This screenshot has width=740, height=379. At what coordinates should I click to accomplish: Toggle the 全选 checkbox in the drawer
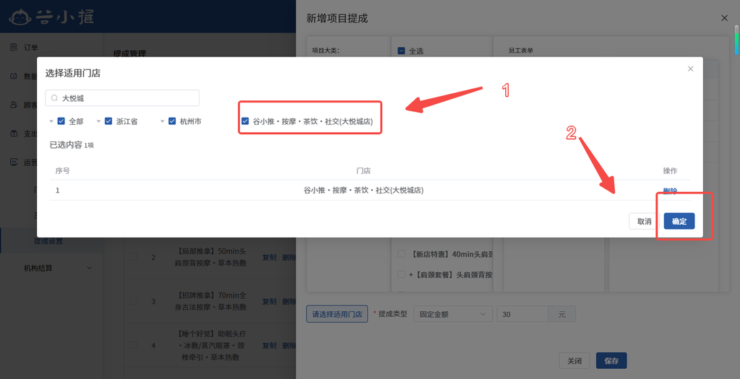coord(401,51)
